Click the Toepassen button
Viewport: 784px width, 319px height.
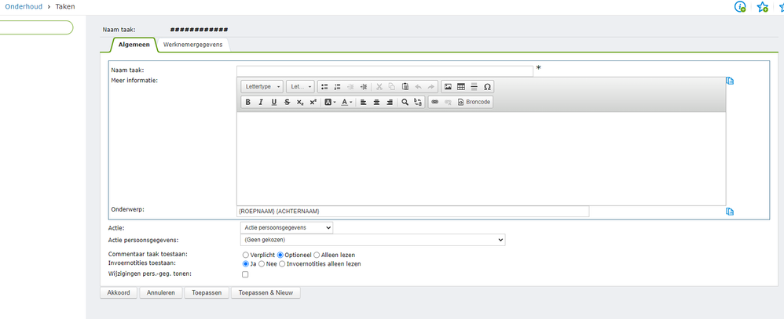207,293
